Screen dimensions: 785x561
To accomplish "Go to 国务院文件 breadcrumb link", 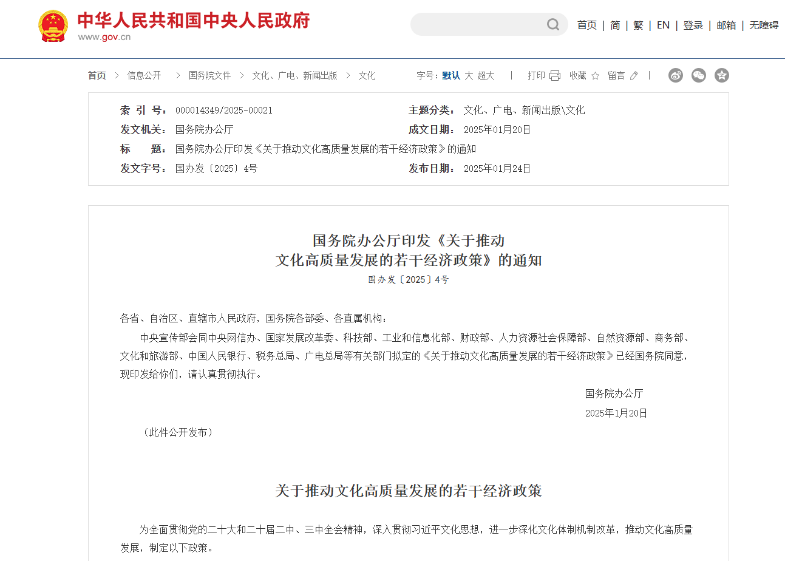I will [x=209, y=75].
